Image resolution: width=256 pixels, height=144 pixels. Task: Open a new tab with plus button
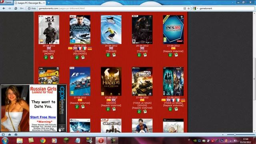[48, 3]
